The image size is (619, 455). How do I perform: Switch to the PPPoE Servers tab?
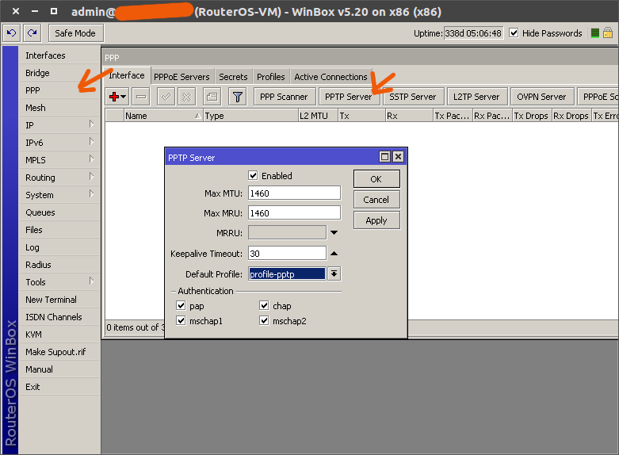[181, 77]
